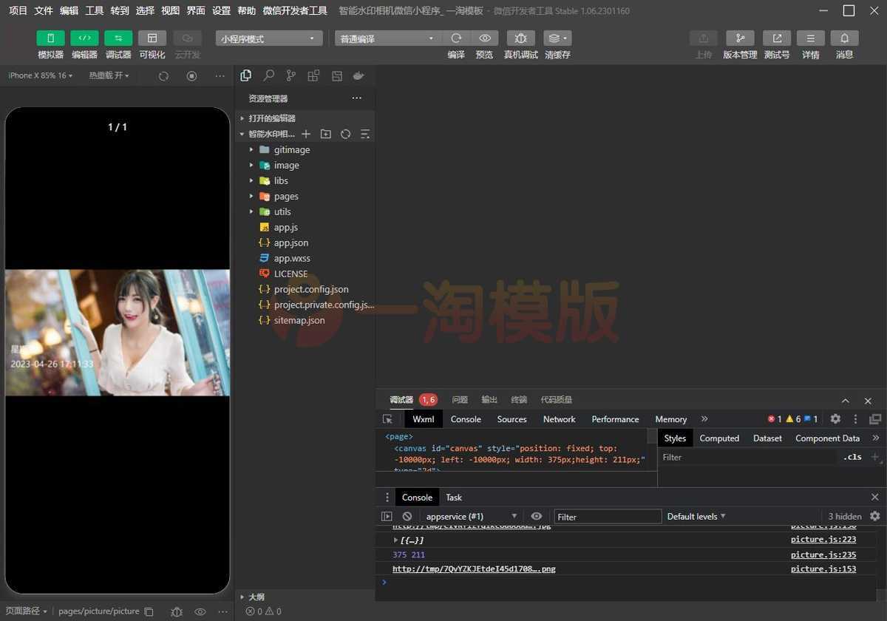Open 云开发 cloud development
The height and width of the screenshot is (621, 887).
187,38
